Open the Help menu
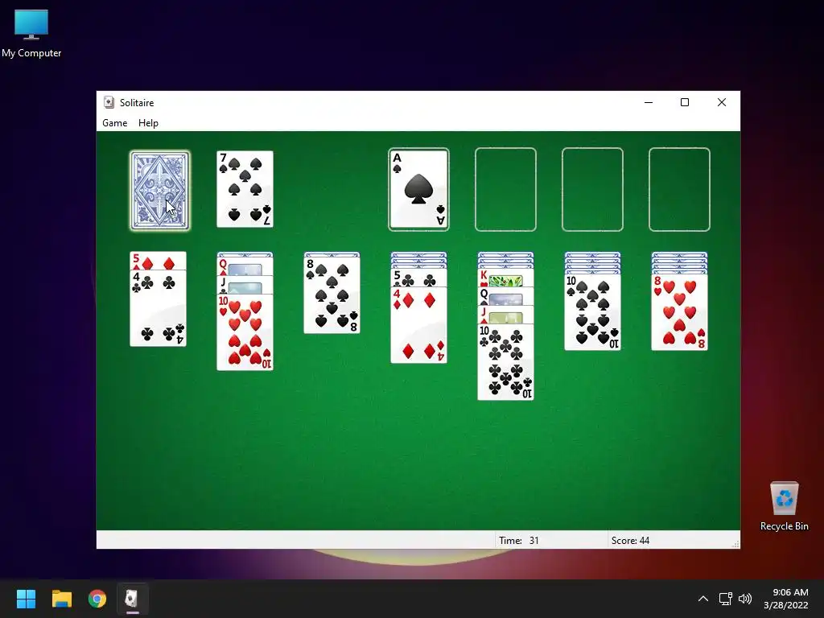 pos(148,123)
